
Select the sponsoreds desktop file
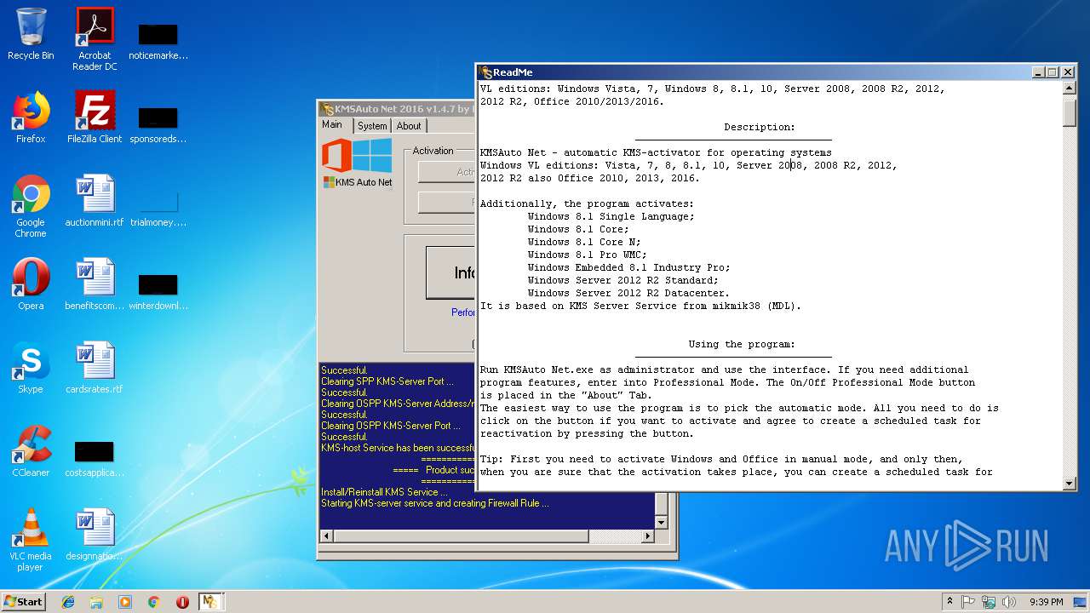click(x=158, y=124)
